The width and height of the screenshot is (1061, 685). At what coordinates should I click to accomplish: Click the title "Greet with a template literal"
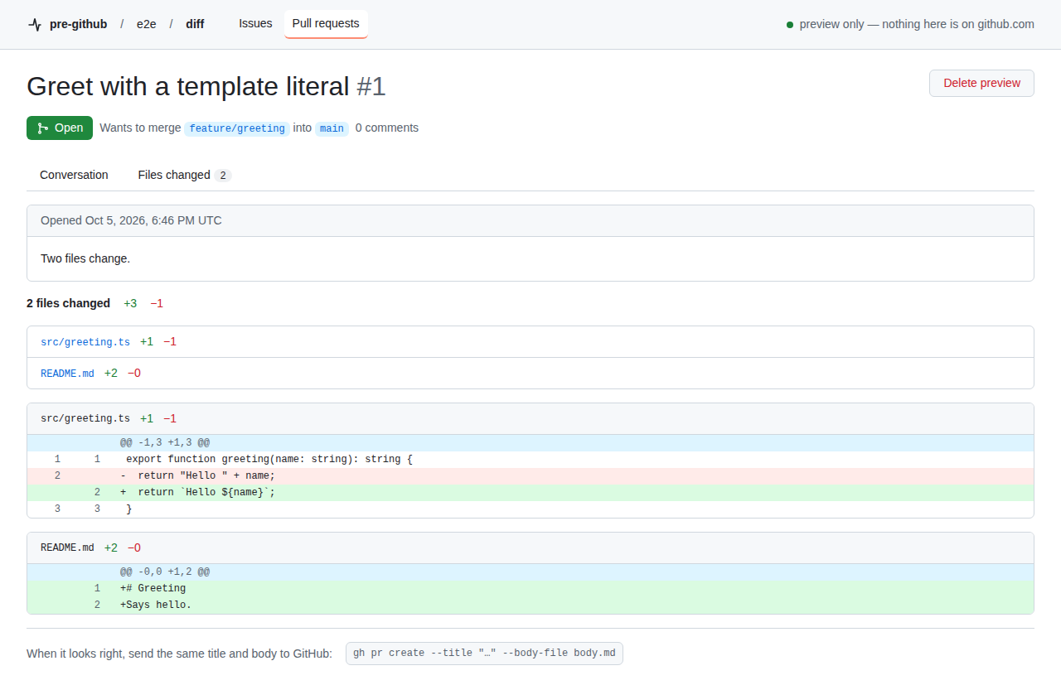[188, 86]
